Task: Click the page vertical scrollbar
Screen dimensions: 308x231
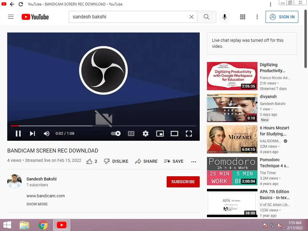Action: click(306, 39)
